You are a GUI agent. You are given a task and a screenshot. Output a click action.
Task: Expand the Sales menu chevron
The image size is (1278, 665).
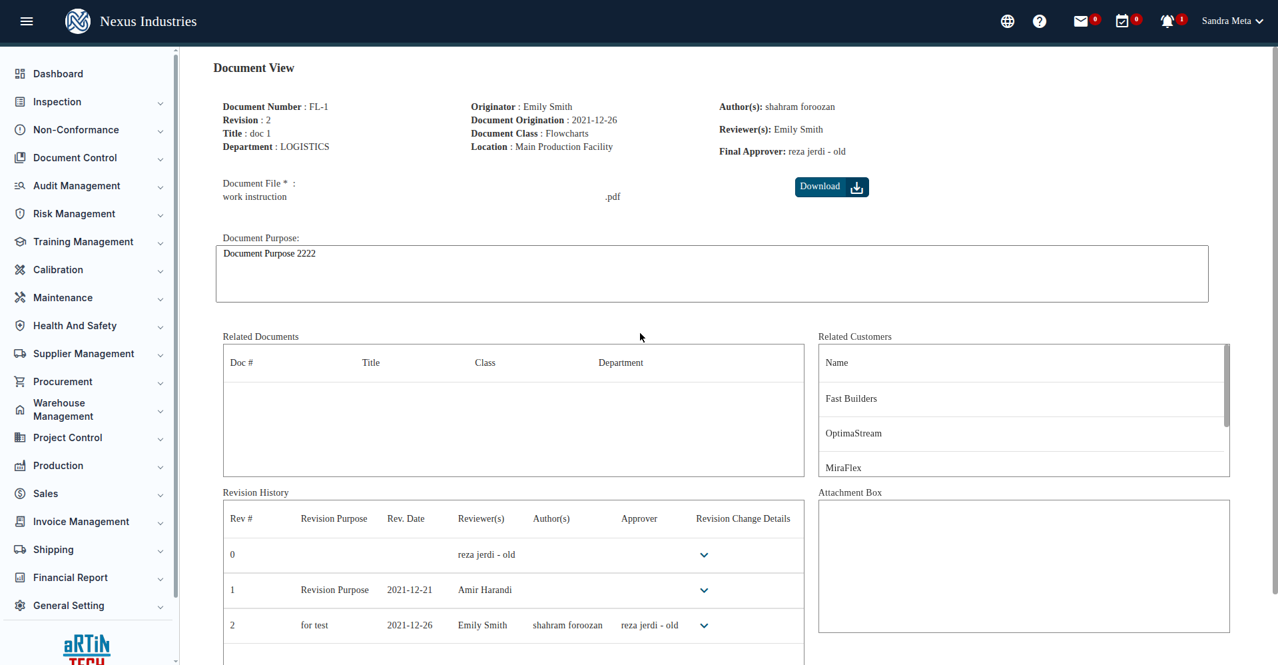tap(160, 495)
